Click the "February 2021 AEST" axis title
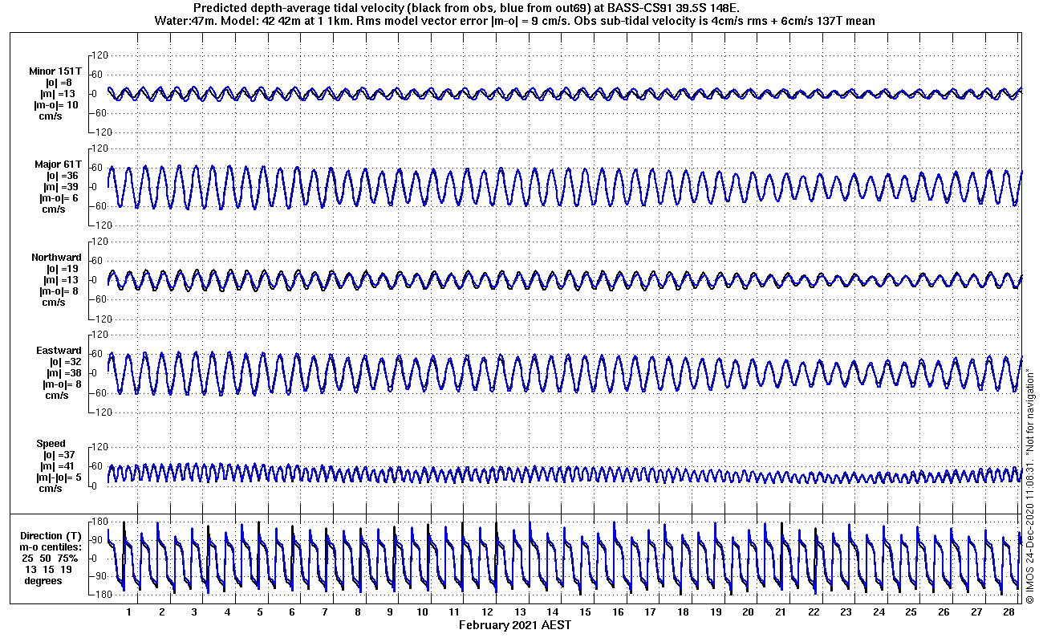Image resolution: width=1043 pixels, height=642 pixels. click(515, 624)
